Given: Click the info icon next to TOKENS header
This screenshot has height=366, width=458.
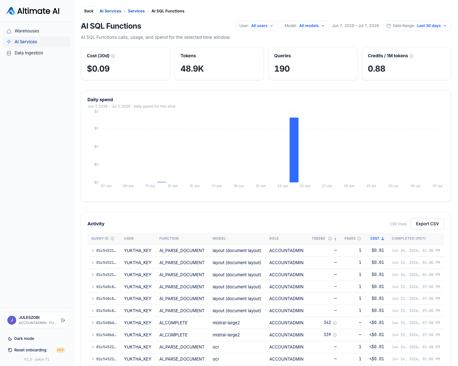Looking at the screenshot, I should 330,239.
